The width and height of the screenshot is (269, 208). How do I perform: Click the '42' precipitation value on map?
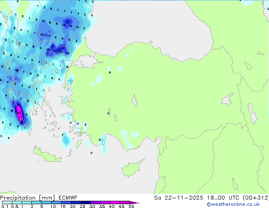[x=19, y=113]
